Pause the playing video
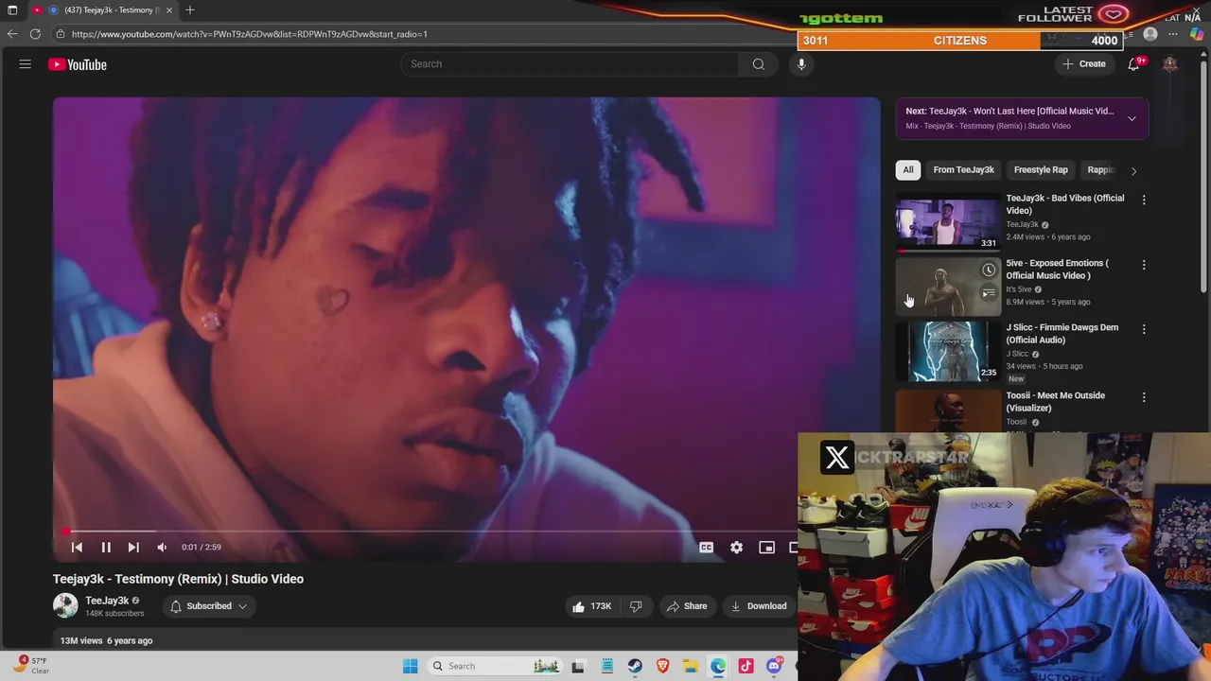The width and height of the screenshot is (1211, 681). tap(106, 547)
